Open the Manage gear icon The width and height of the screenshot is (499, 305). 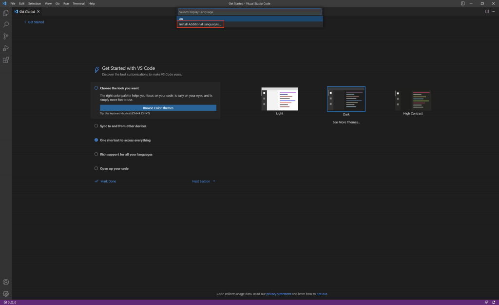click(x=6, y=294)
